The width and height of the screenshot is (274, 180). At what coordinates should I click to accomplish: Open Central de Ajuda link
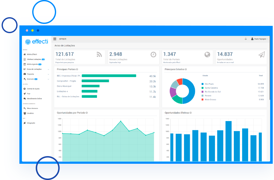33,89
